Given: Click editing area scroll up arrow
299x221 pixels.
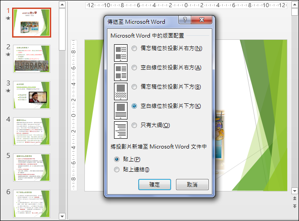Looking at the screenshot, I should [x=295, y=4].
